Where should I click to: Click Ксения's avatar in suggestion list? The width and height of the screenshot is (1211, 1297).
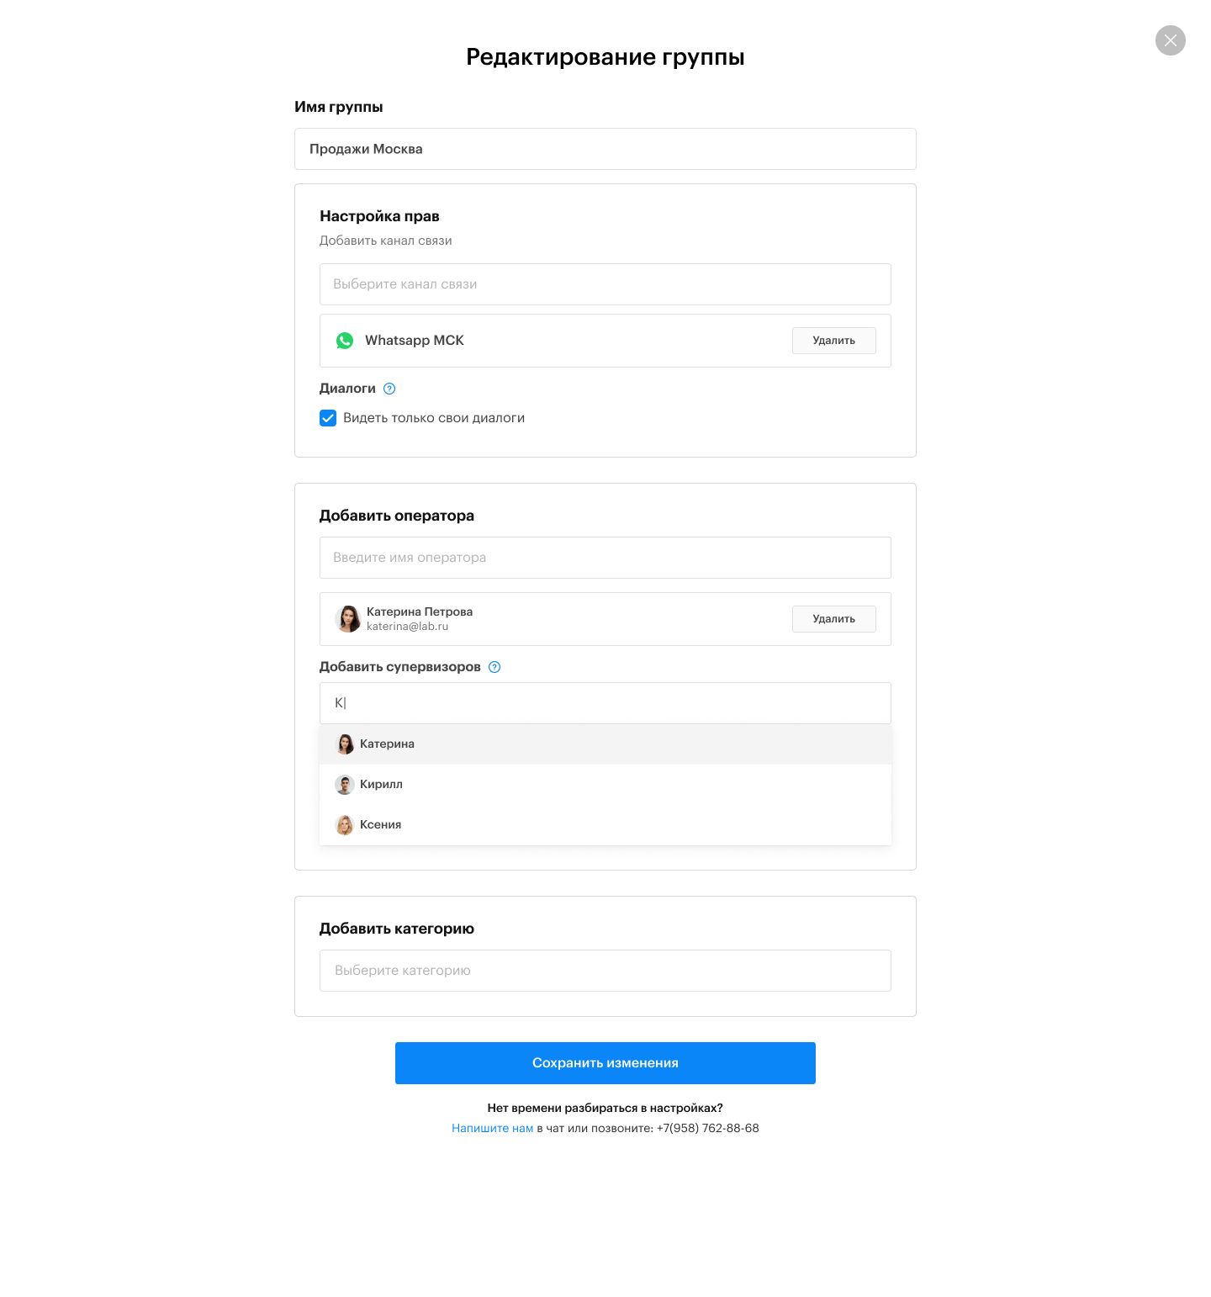345,825
